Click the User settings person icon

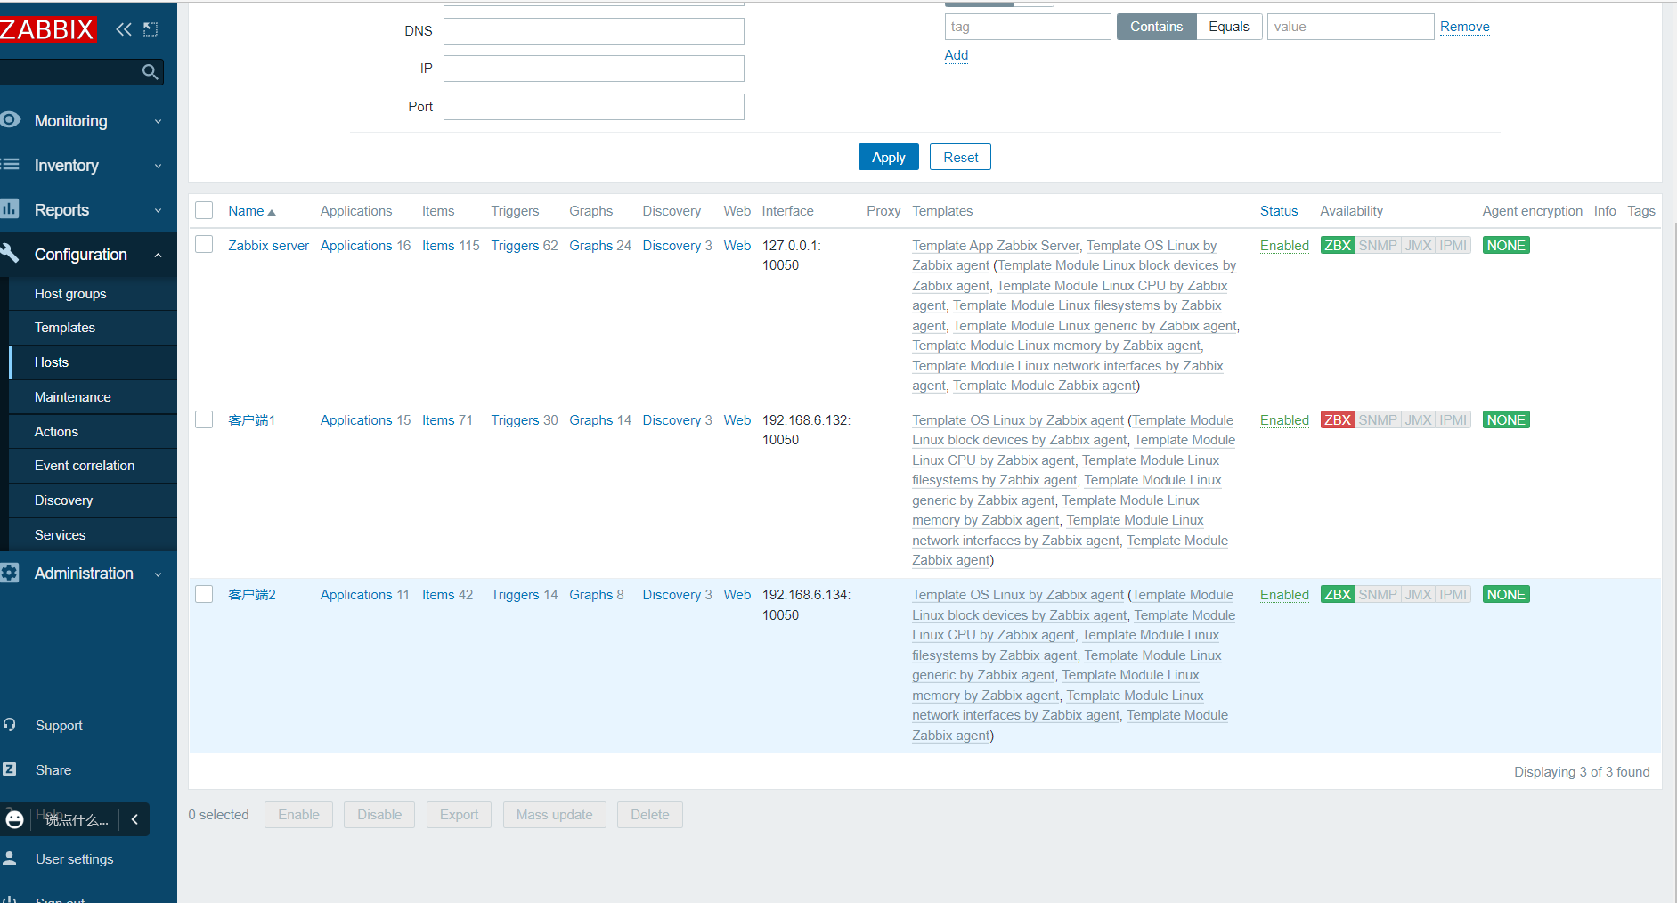[10, 858]
